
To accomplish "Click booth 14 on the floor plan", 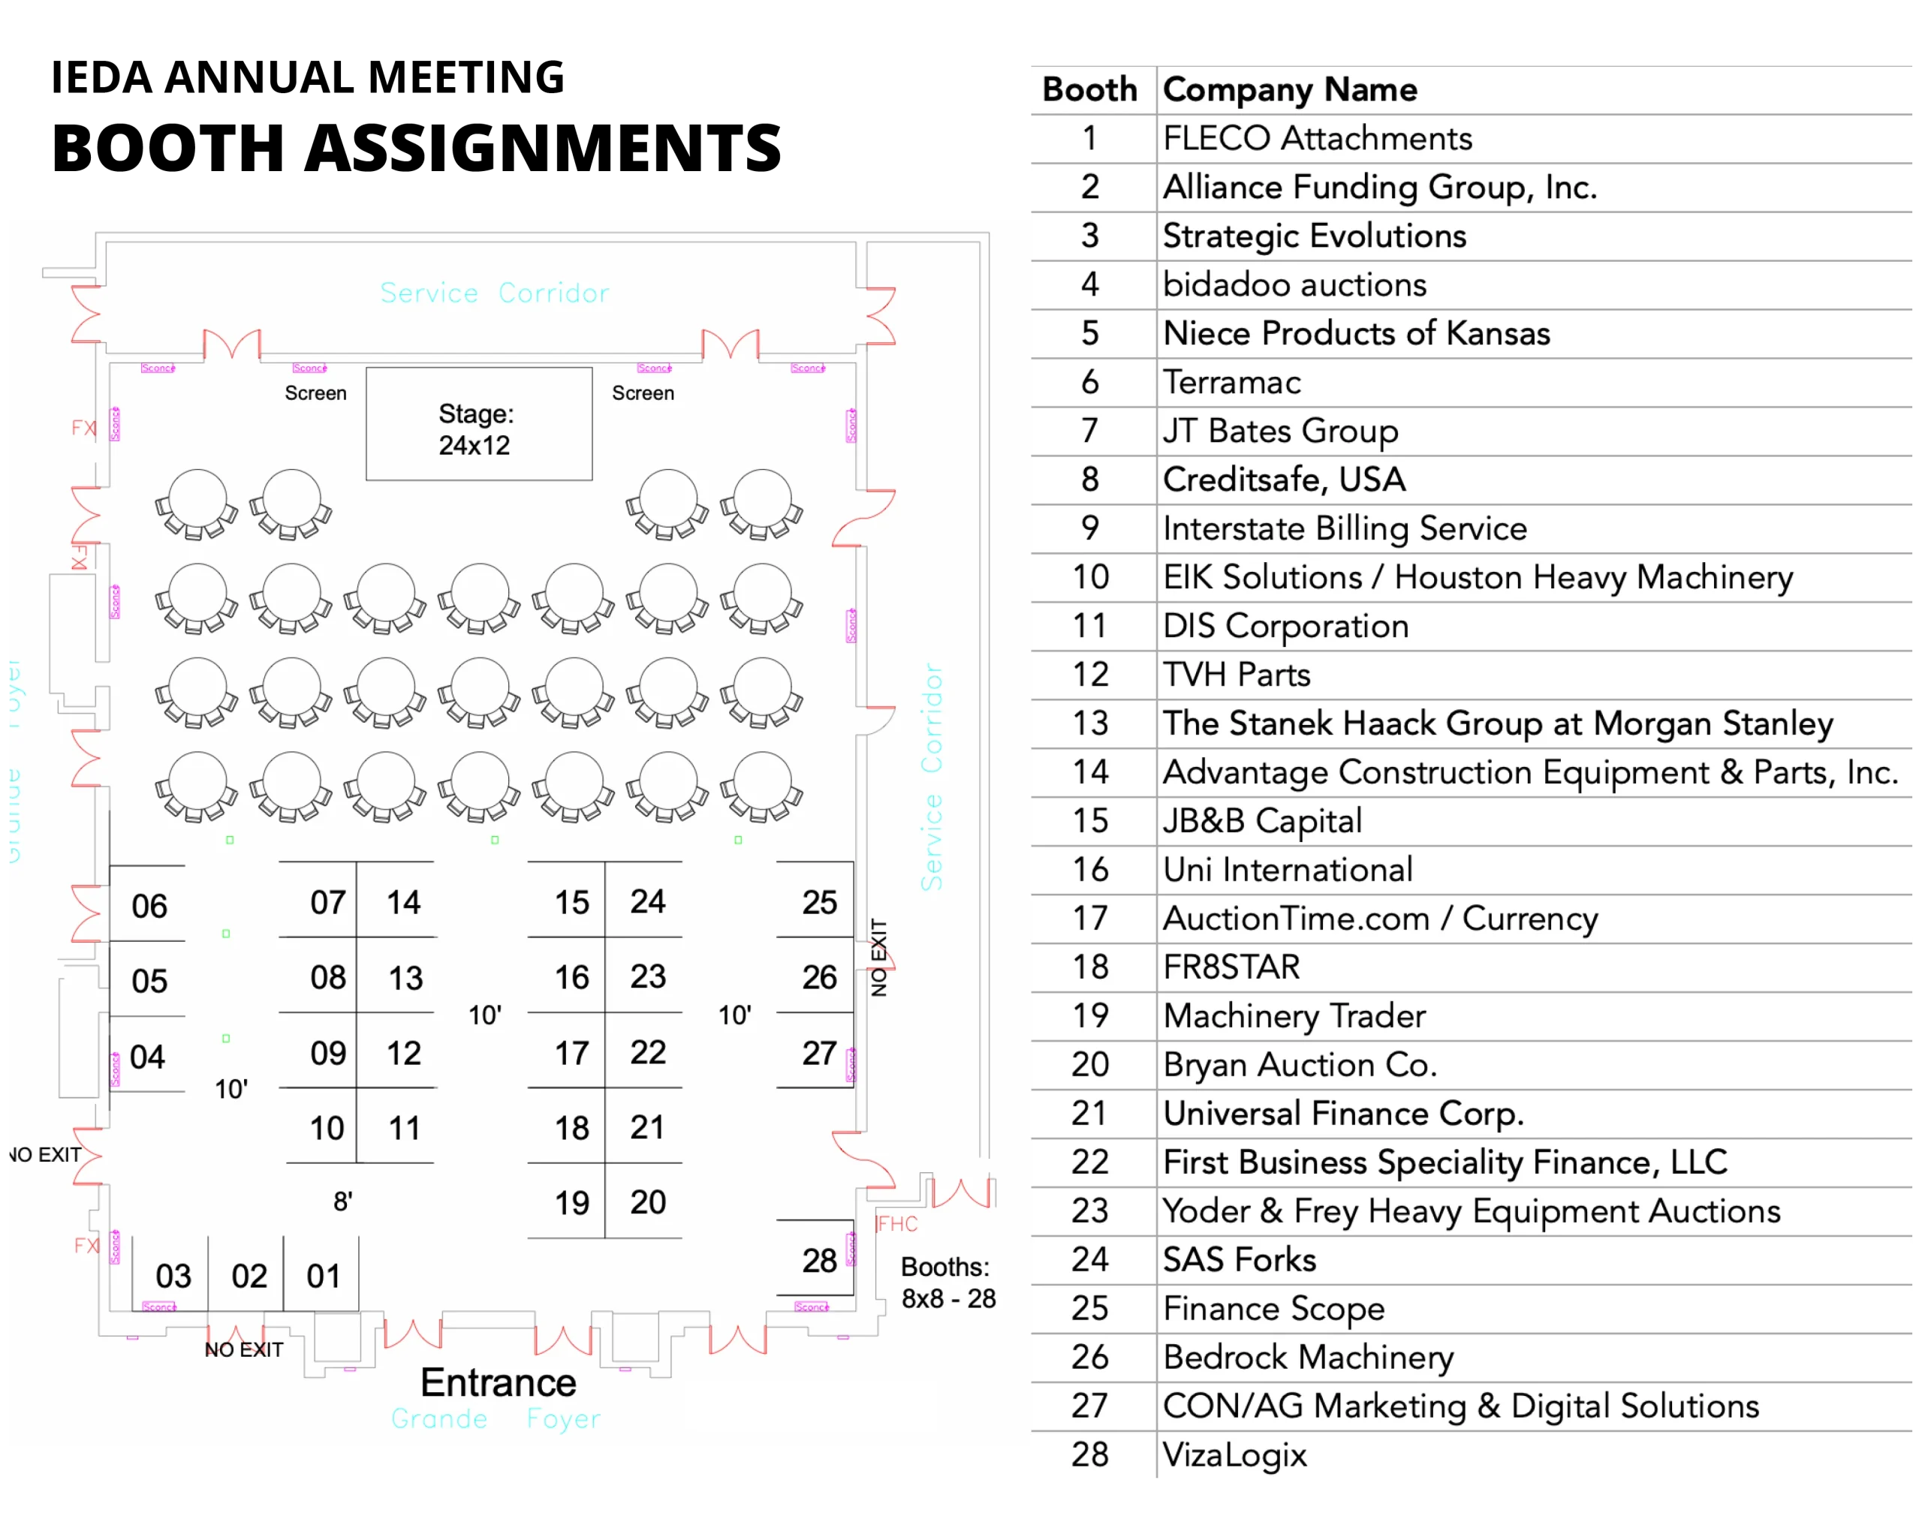I will coord(403,903).
